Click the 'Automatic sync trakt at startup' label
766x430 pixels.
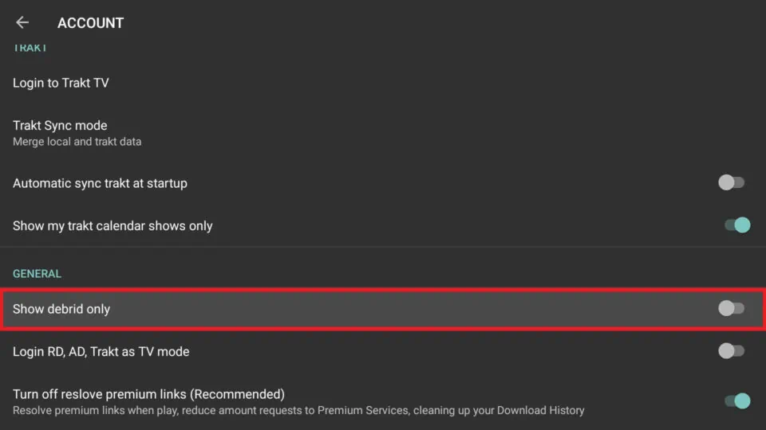pos(100,183)
